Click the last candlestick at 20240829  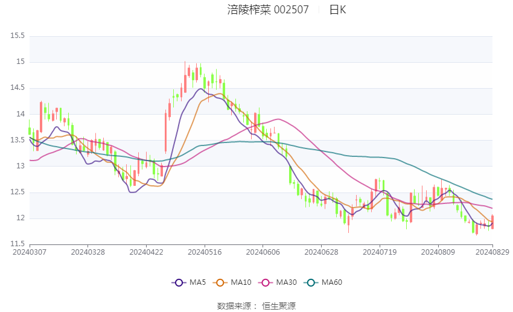click(x=492, y=222)
